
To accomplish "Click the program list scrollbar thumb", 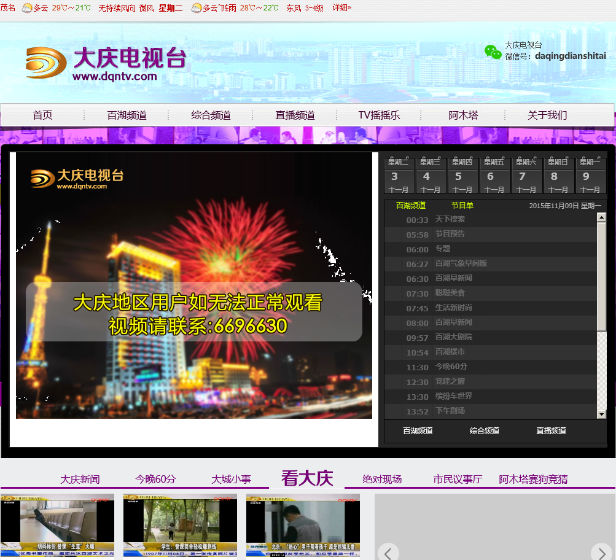I will click(x=601, y=276).
